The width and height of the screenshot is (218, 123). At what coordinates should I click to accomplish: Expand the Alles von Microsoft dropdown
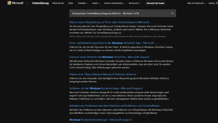[196, 3]
